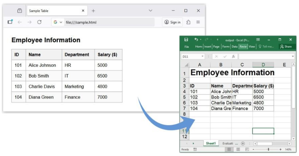Click the Select All corner triangle in Excel
The image size is (299, 156).
(186, 65)
